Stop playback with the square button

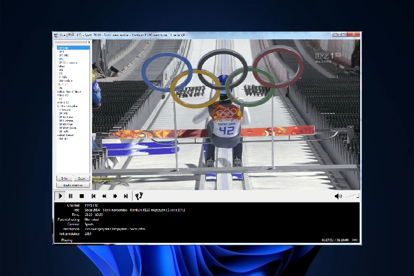[82, 196]
